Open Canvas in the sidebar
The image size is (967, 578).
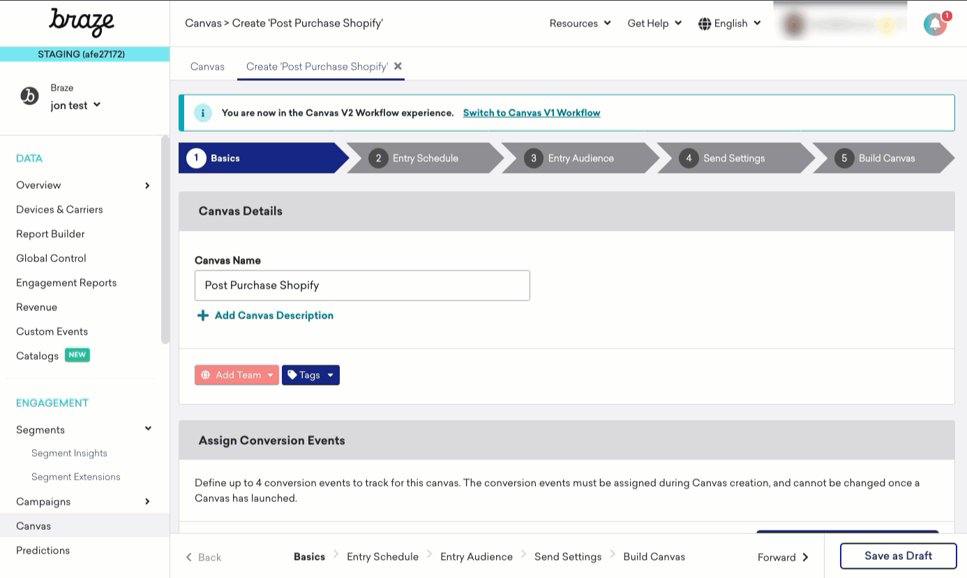pyautogui.click(x=33, y=526)
